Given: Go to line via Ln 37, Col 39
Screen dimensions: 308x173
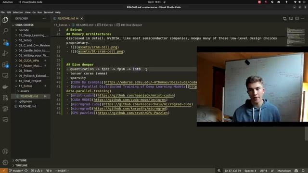Looking at the screenshot, I should coord(233,171).
